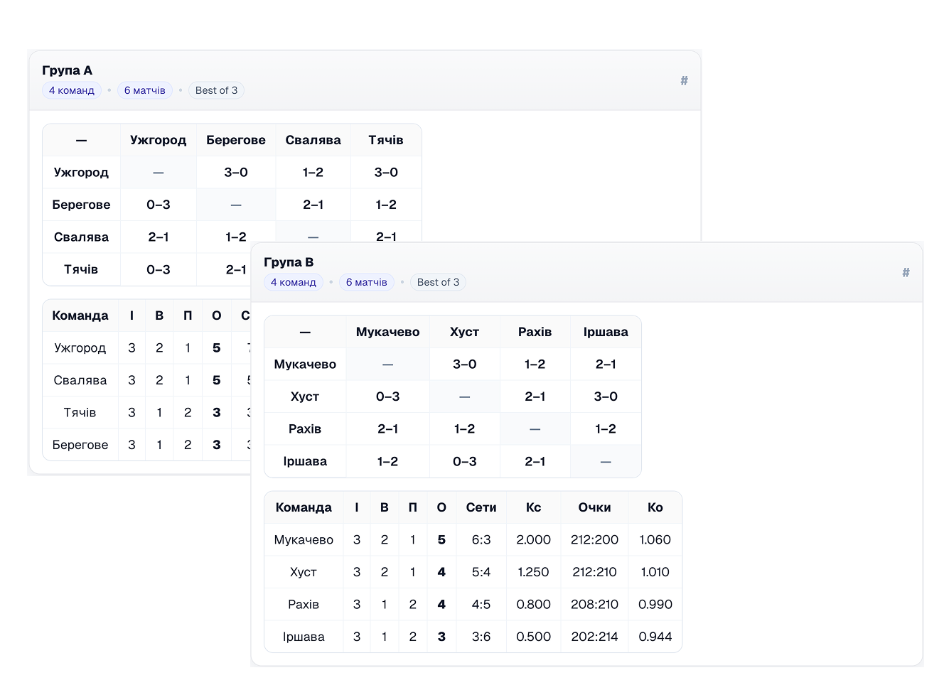Click the '6 матчів' badge in Група B

pos(366,282)
